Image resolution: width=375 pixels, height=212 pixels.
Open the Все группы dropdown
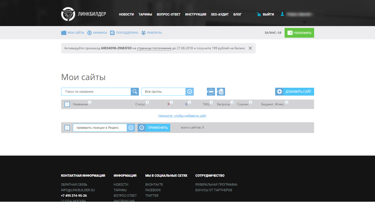click(168, 92)
